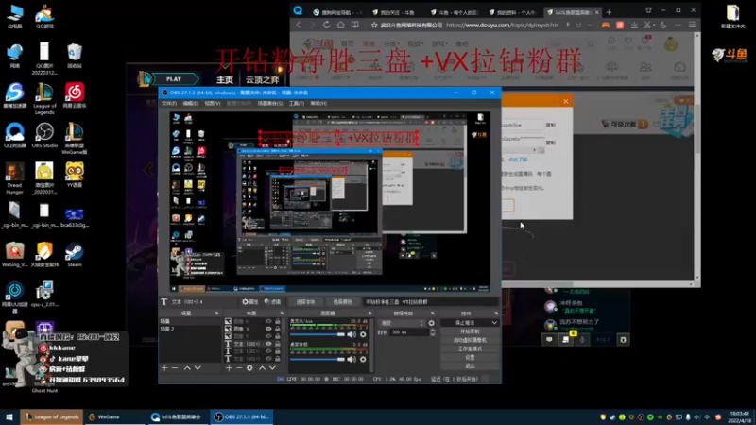Viewport: 756px width, 425px height.
Task: Toggle visibility of selected 文本 (GDI+) source
Action: tap(268, 344)
